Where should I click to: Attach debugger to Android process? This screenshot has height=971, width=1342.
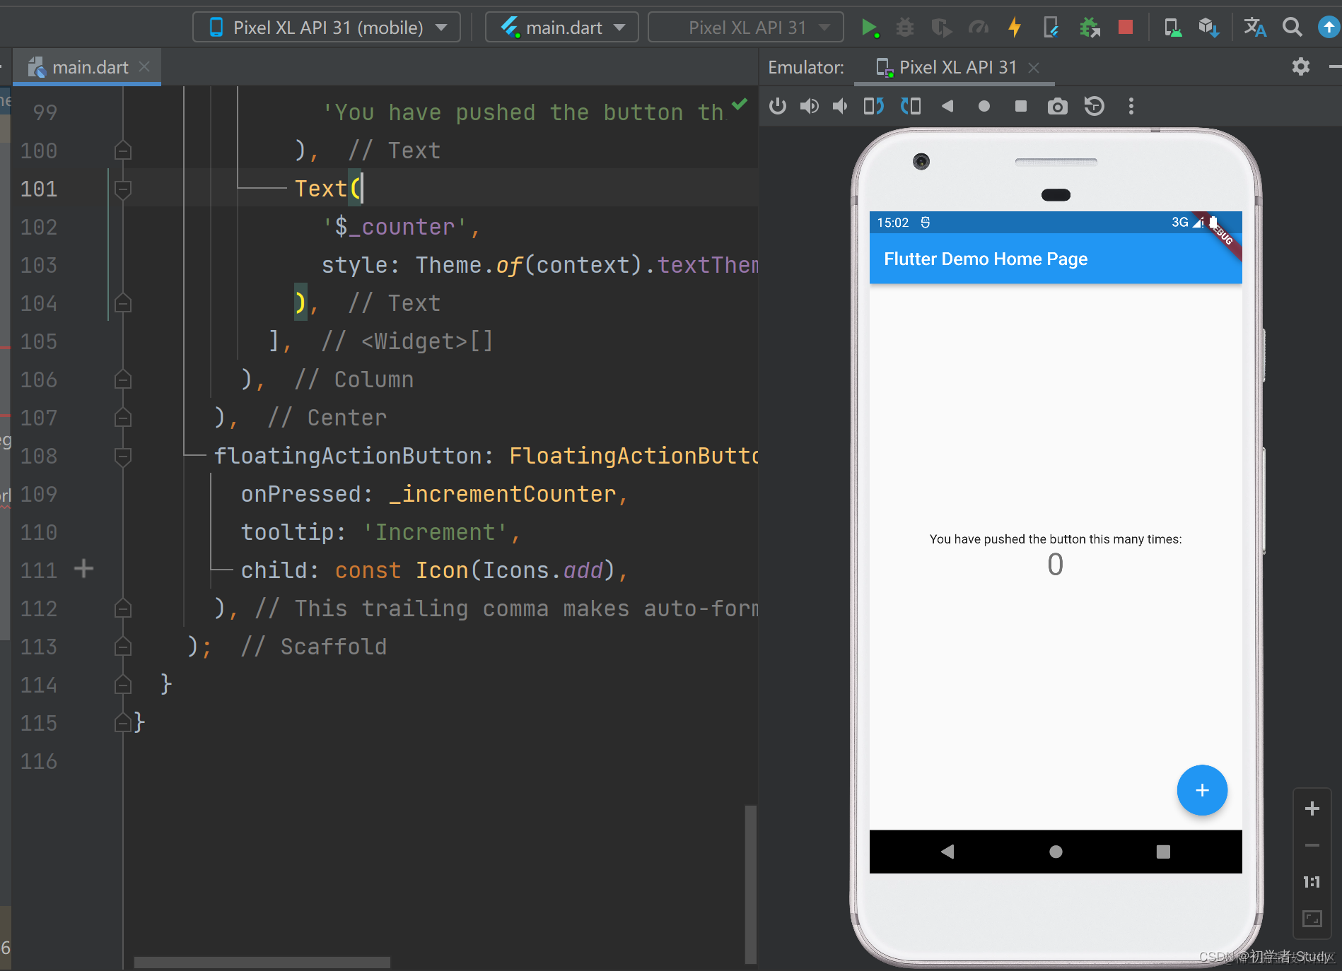(1089, 28)
